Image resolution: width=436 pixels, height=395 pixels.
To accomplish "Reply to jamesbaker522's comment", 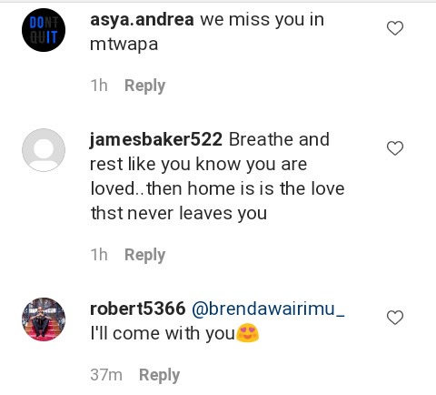I will [x=144, y=255].
